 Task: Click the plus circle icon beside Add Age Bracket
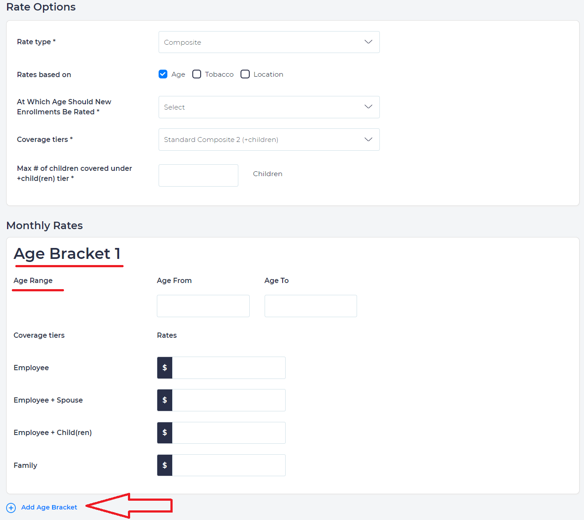[11, 508]
